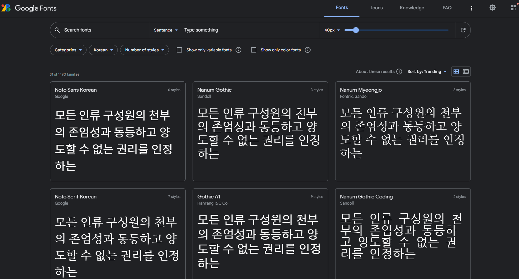Toggle the theme brightness icon
This screenshot has width=519, height=279.
pos(493,8)
